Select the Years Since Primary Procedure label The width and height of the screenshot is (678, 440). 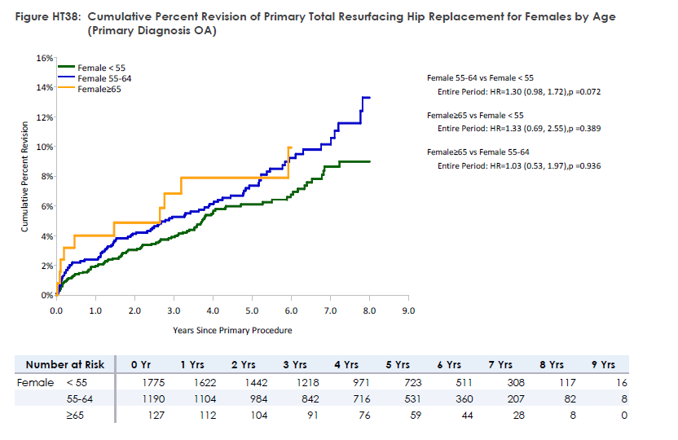pos(232,330)
